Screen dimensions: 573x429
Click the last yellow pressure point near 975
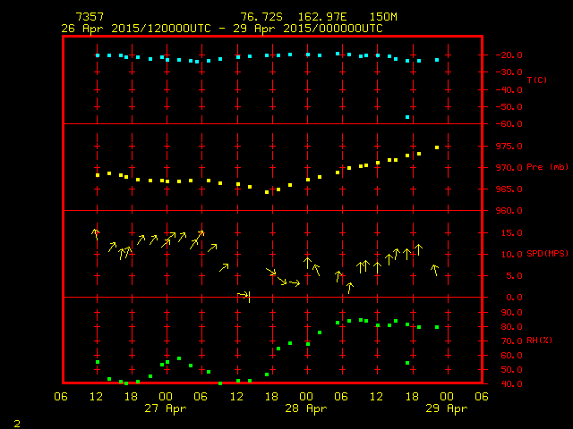pos(437,147)
